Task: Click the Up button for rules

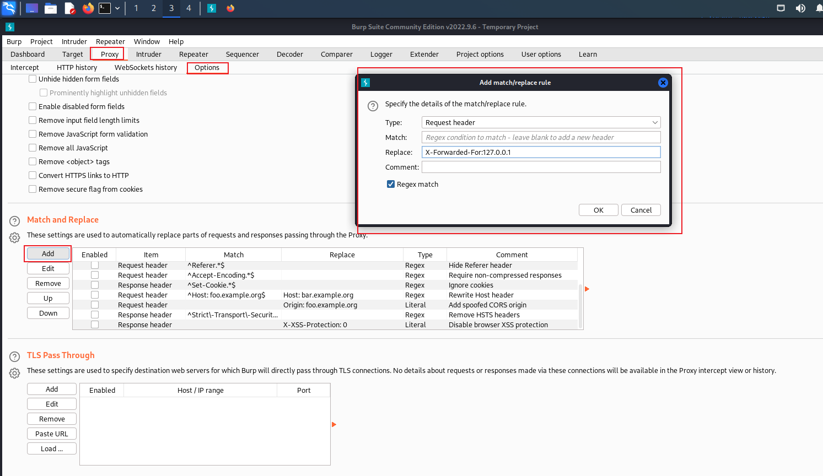Action: point(48,298)
